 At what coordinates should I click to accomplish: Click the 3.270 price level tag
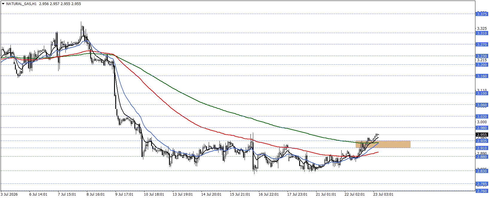coord(482,45)
